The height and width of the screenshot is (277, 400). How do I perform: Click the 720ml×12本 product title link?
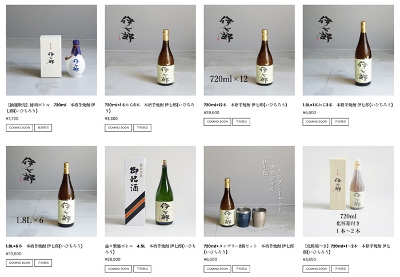click(x=245, y=105)
